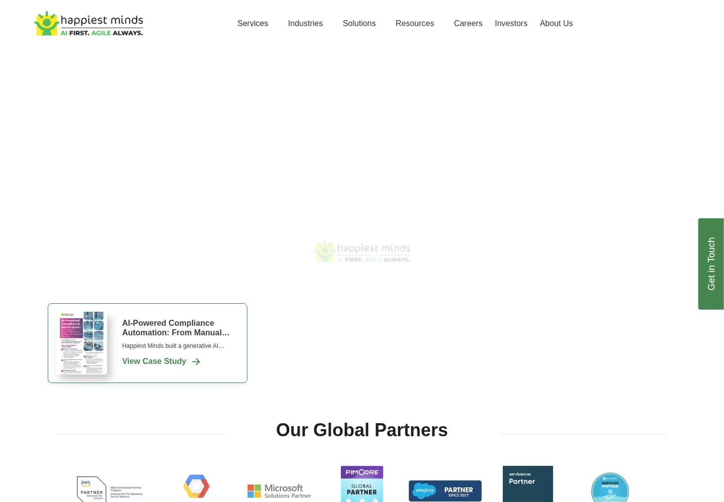The width and height of the screenshot is (724, 502).
Task: Open the View Case Study link
Action: pyautogui.click(x=154, y=361)
